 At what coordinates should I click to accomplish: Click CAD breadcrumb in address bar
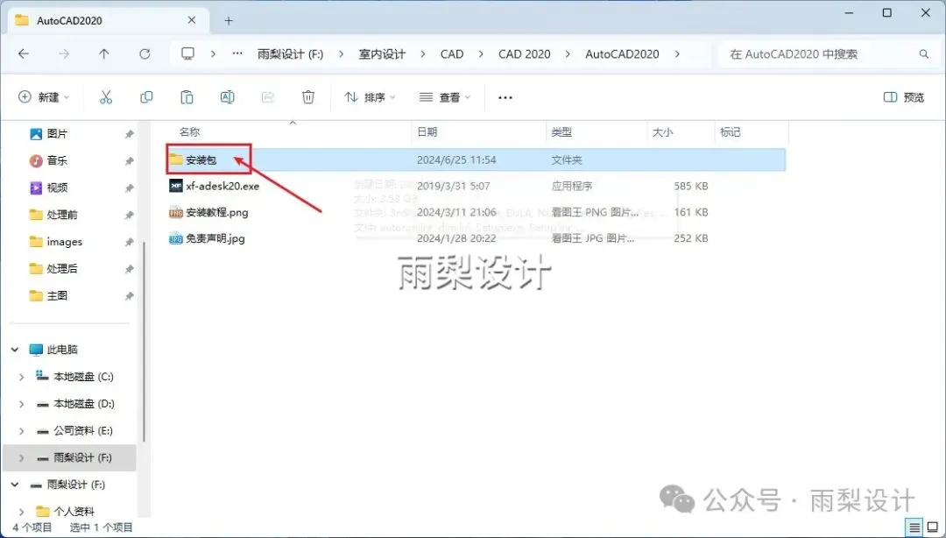[x=452, y=53]
